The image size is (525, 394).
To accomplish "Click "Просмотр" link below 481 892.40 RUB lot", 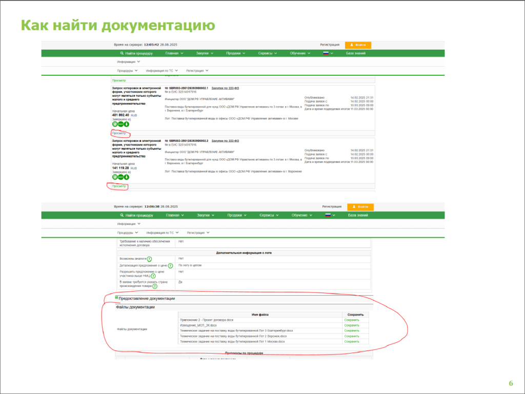I will pos(119,133).
